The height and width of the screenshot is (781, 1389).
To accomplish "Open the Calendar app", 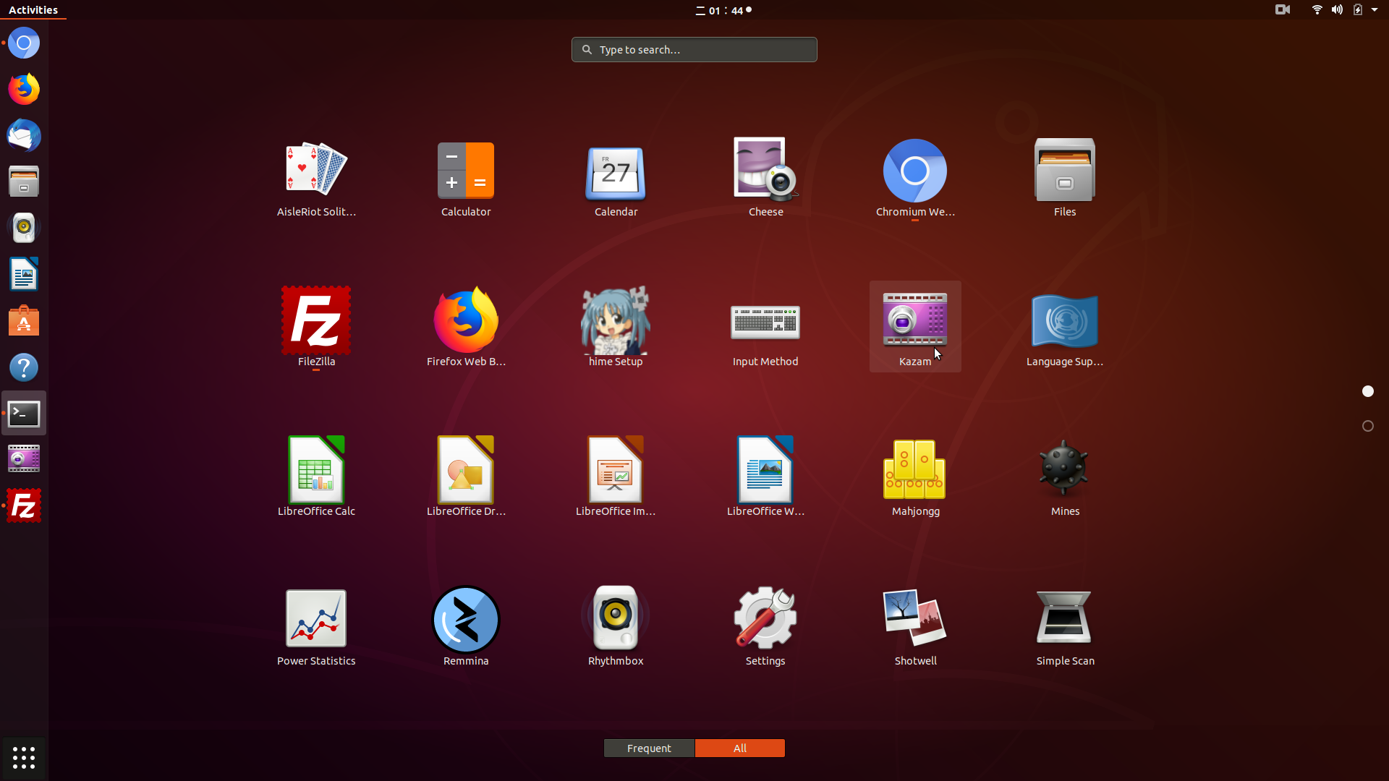I will click(616, 177).
